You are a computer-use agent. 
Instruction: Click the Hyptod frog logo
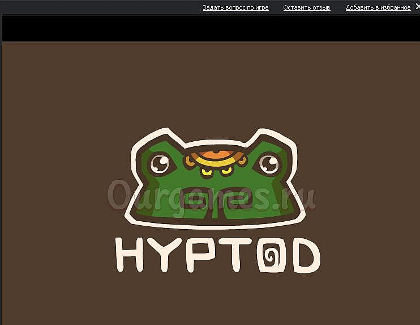click(x=215, y=178)
